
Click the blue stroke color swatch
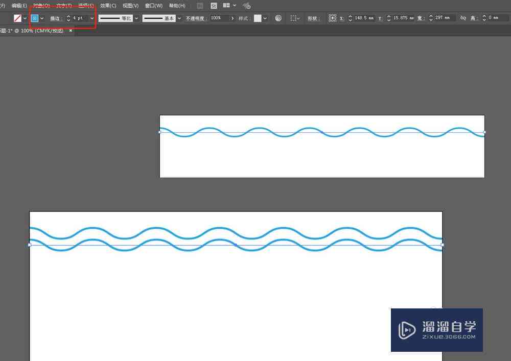click(35, 18)
